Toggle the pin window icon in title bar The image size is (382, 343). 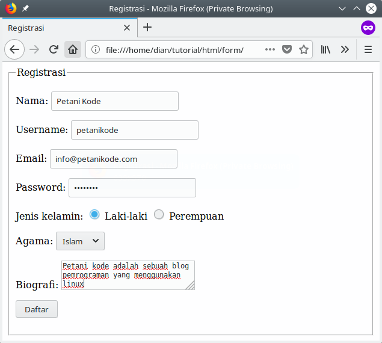tap(25, 8)
